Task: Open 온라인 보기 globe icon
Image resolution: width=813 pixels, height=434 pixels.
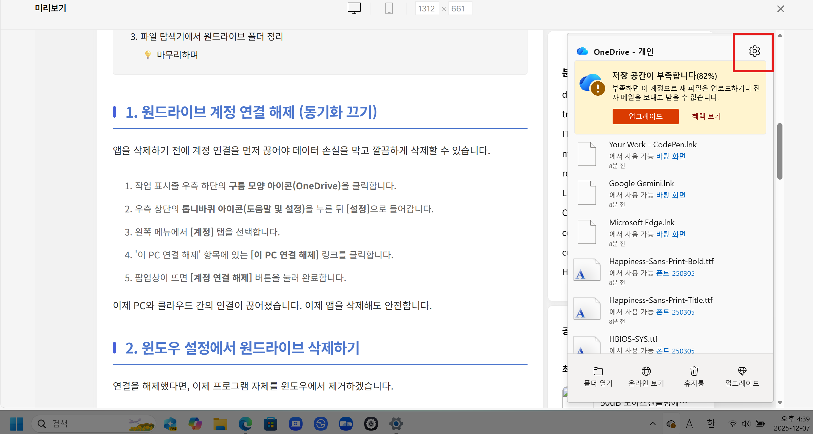Action: (646, 371)
